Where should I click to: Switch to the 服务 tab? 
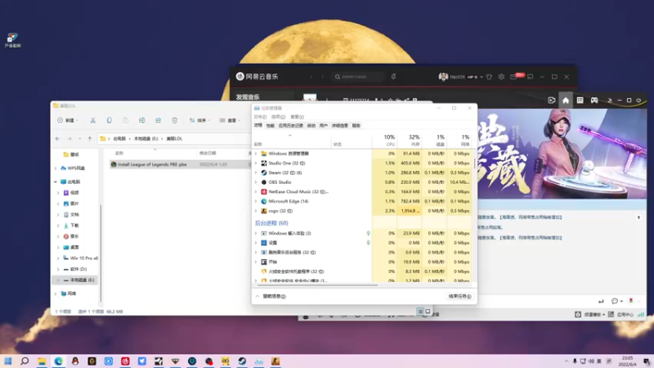point(356,126)
